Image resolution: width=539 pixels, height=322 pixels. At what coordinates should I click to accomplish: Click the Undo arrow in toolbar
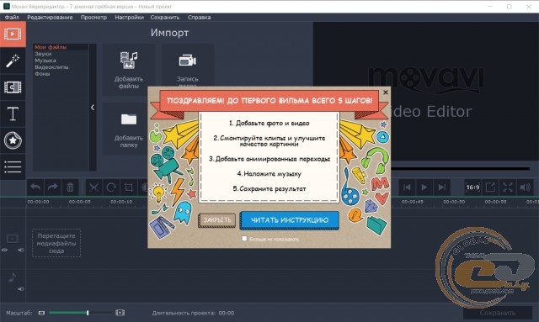point(35,187)
